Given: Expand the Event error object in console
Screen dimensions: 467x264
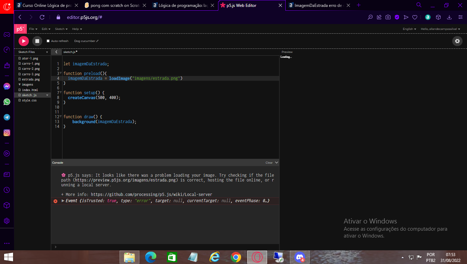Looking at the screenshot, I should coord(63,201).
